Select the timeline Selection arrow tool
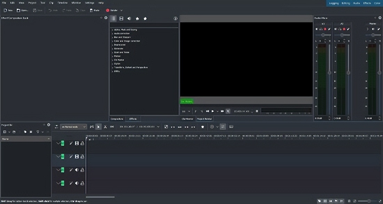Viewport: 383px width, 204px height. [x=99, y=127]
